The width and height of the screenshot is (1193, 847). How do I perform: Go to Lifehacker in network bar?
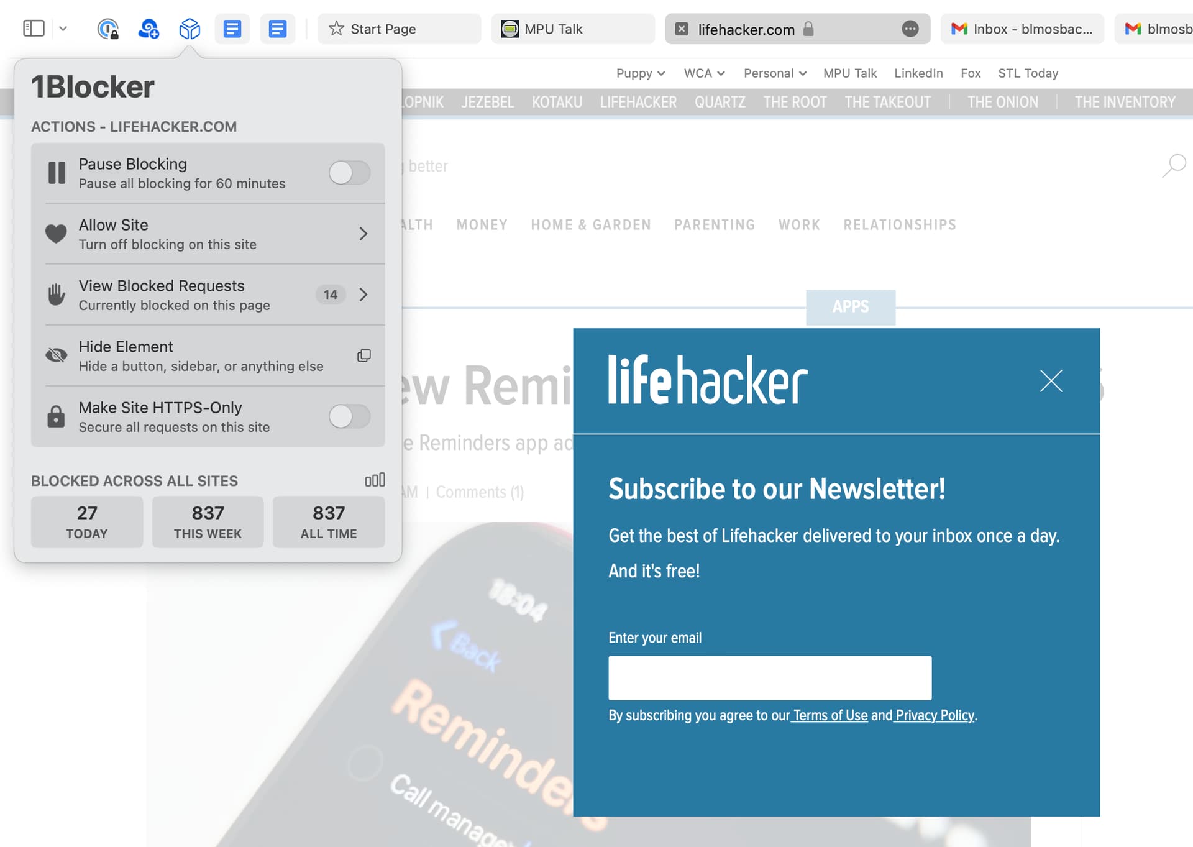[638, 102]
